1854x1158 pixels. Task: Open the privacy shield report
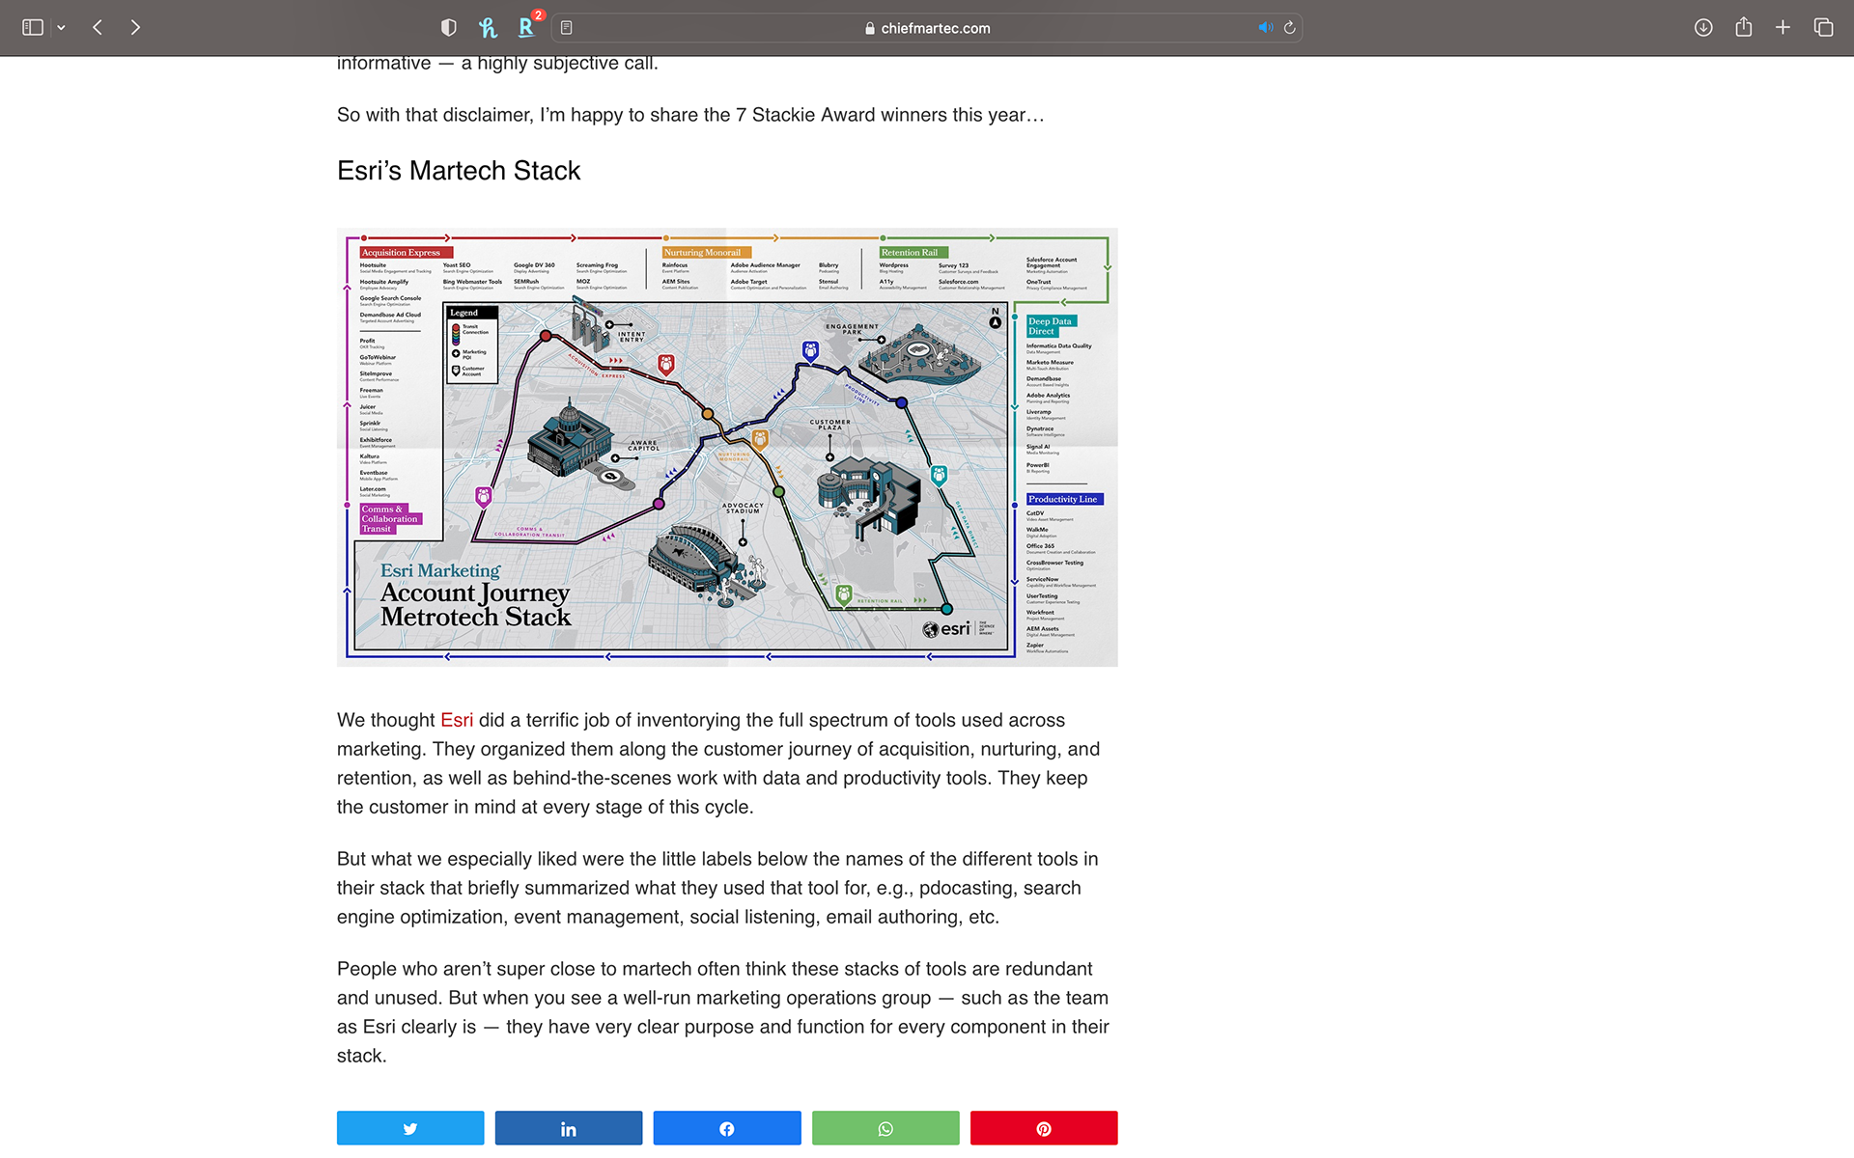(x=448, y=28)
